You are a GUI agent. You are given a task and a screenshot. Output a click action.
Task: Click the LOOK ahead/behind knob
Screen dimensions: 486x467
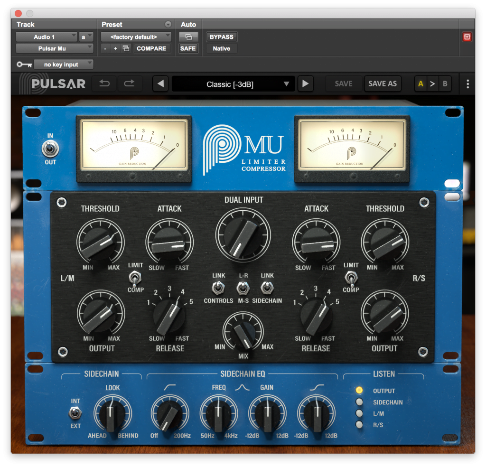click(112, 413)
